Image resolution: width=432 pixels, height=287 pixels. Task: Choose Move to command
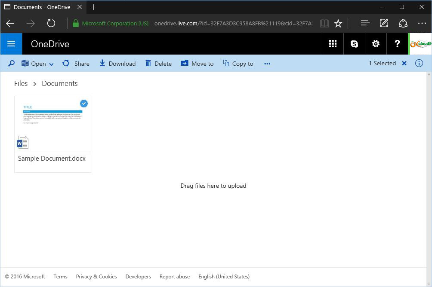[x=197, y=64]
